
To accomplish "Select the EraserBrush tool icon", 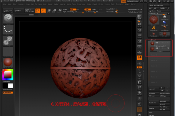I will 164,29.
